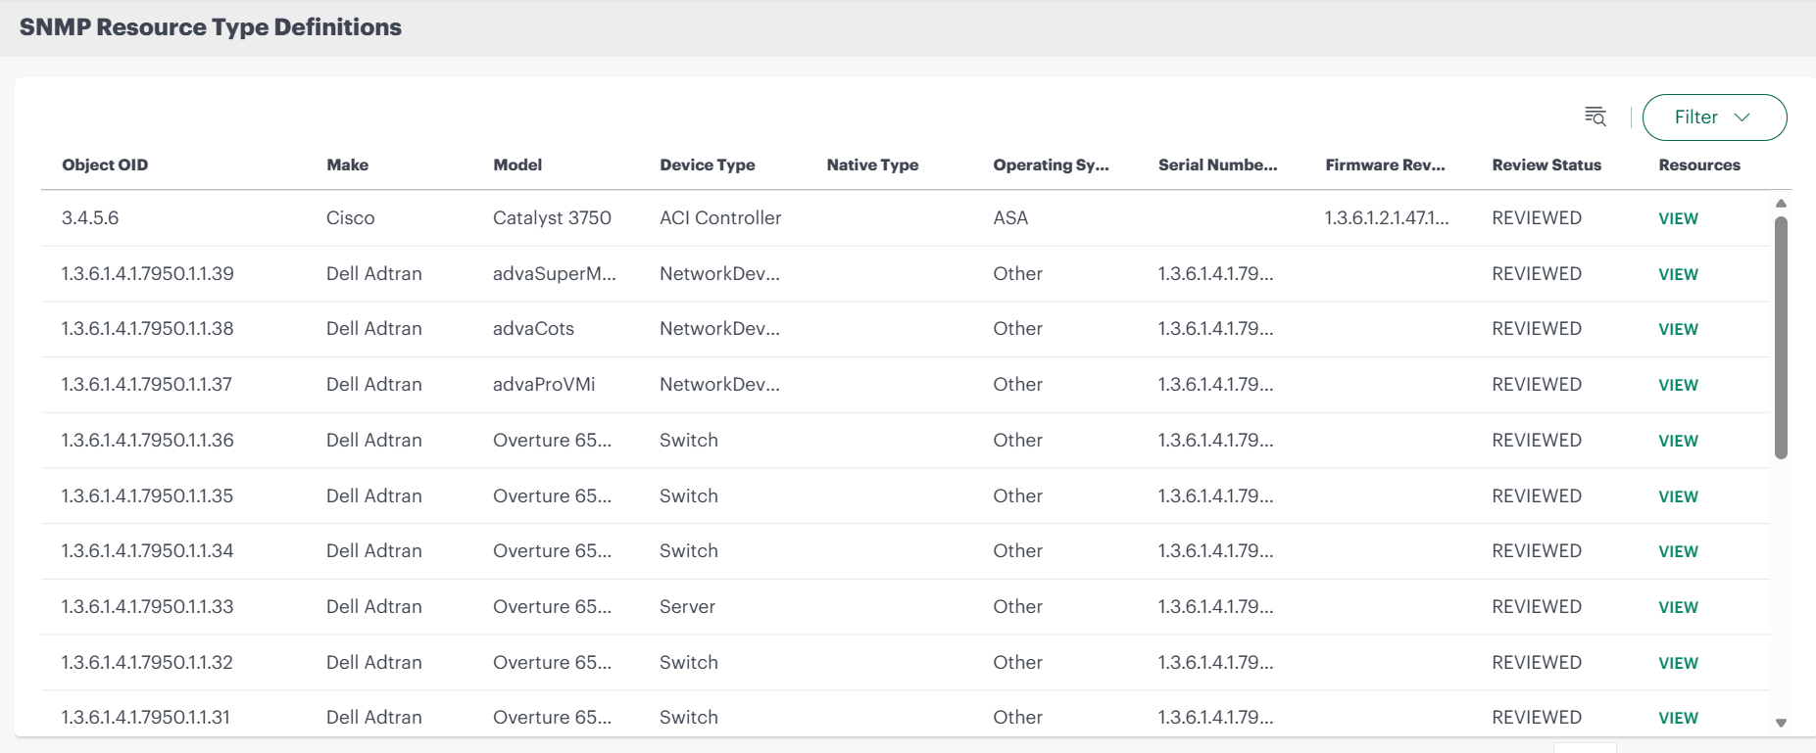Open the table search icon beside Filter
The height and width of the screenshot is (753, 1816).
coord(1595,117)
